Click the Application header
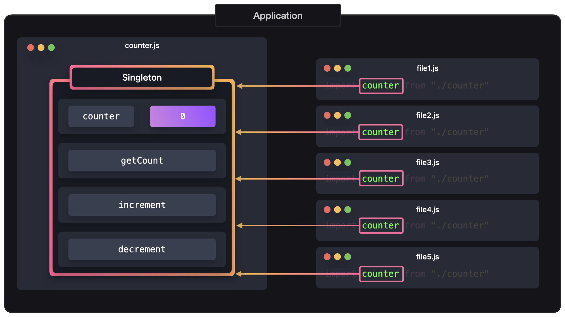The width and height of the screenshot is (565, 317). click(278, 16)
